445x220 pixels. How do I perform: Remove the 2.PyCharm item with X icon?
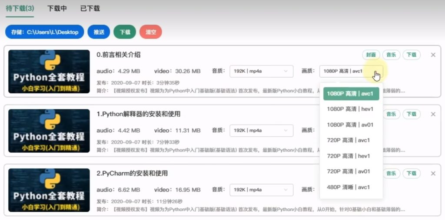tap(433, 174)
